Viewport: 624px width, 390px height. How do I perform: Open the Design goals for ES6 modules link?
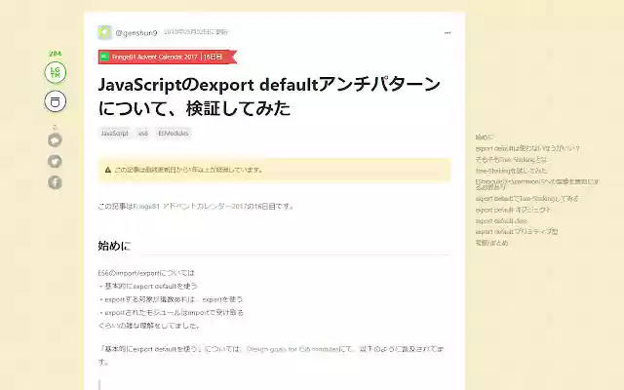(x=292, y=349)
